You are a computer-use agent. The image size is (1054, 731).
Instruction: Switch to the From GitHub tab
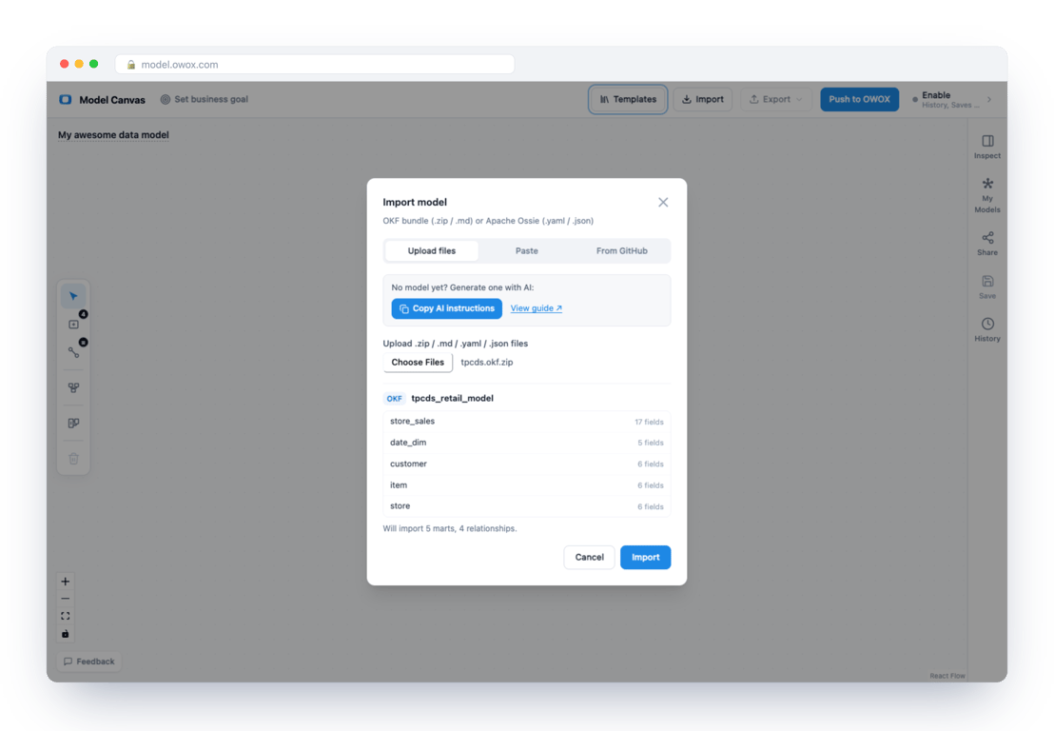click(x=622, y=251)
